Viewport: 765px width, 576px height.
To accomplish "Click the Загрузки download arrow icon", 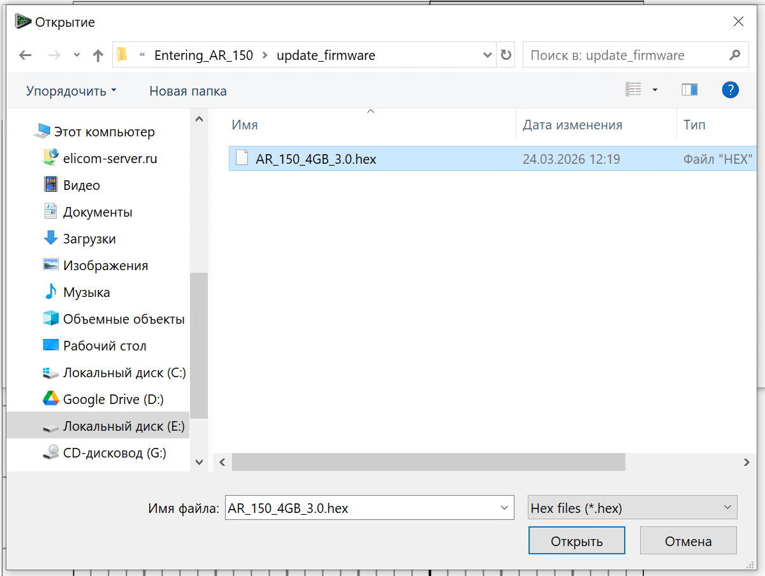I will click(x=50, y=238).
